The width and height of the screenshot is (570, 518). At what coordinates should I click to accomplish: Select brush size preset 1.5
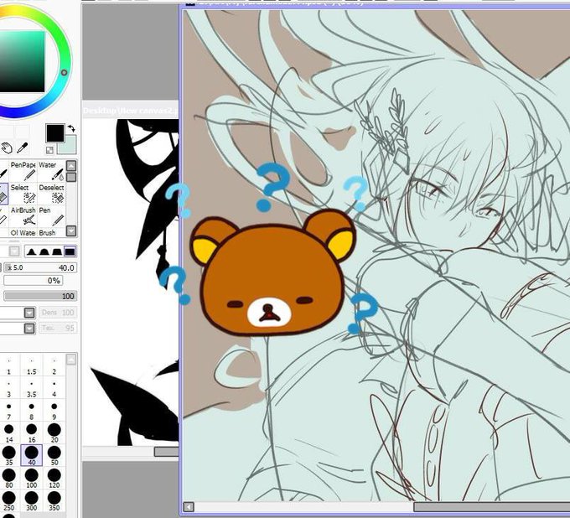pyautogui.click(x=32, y=365)
